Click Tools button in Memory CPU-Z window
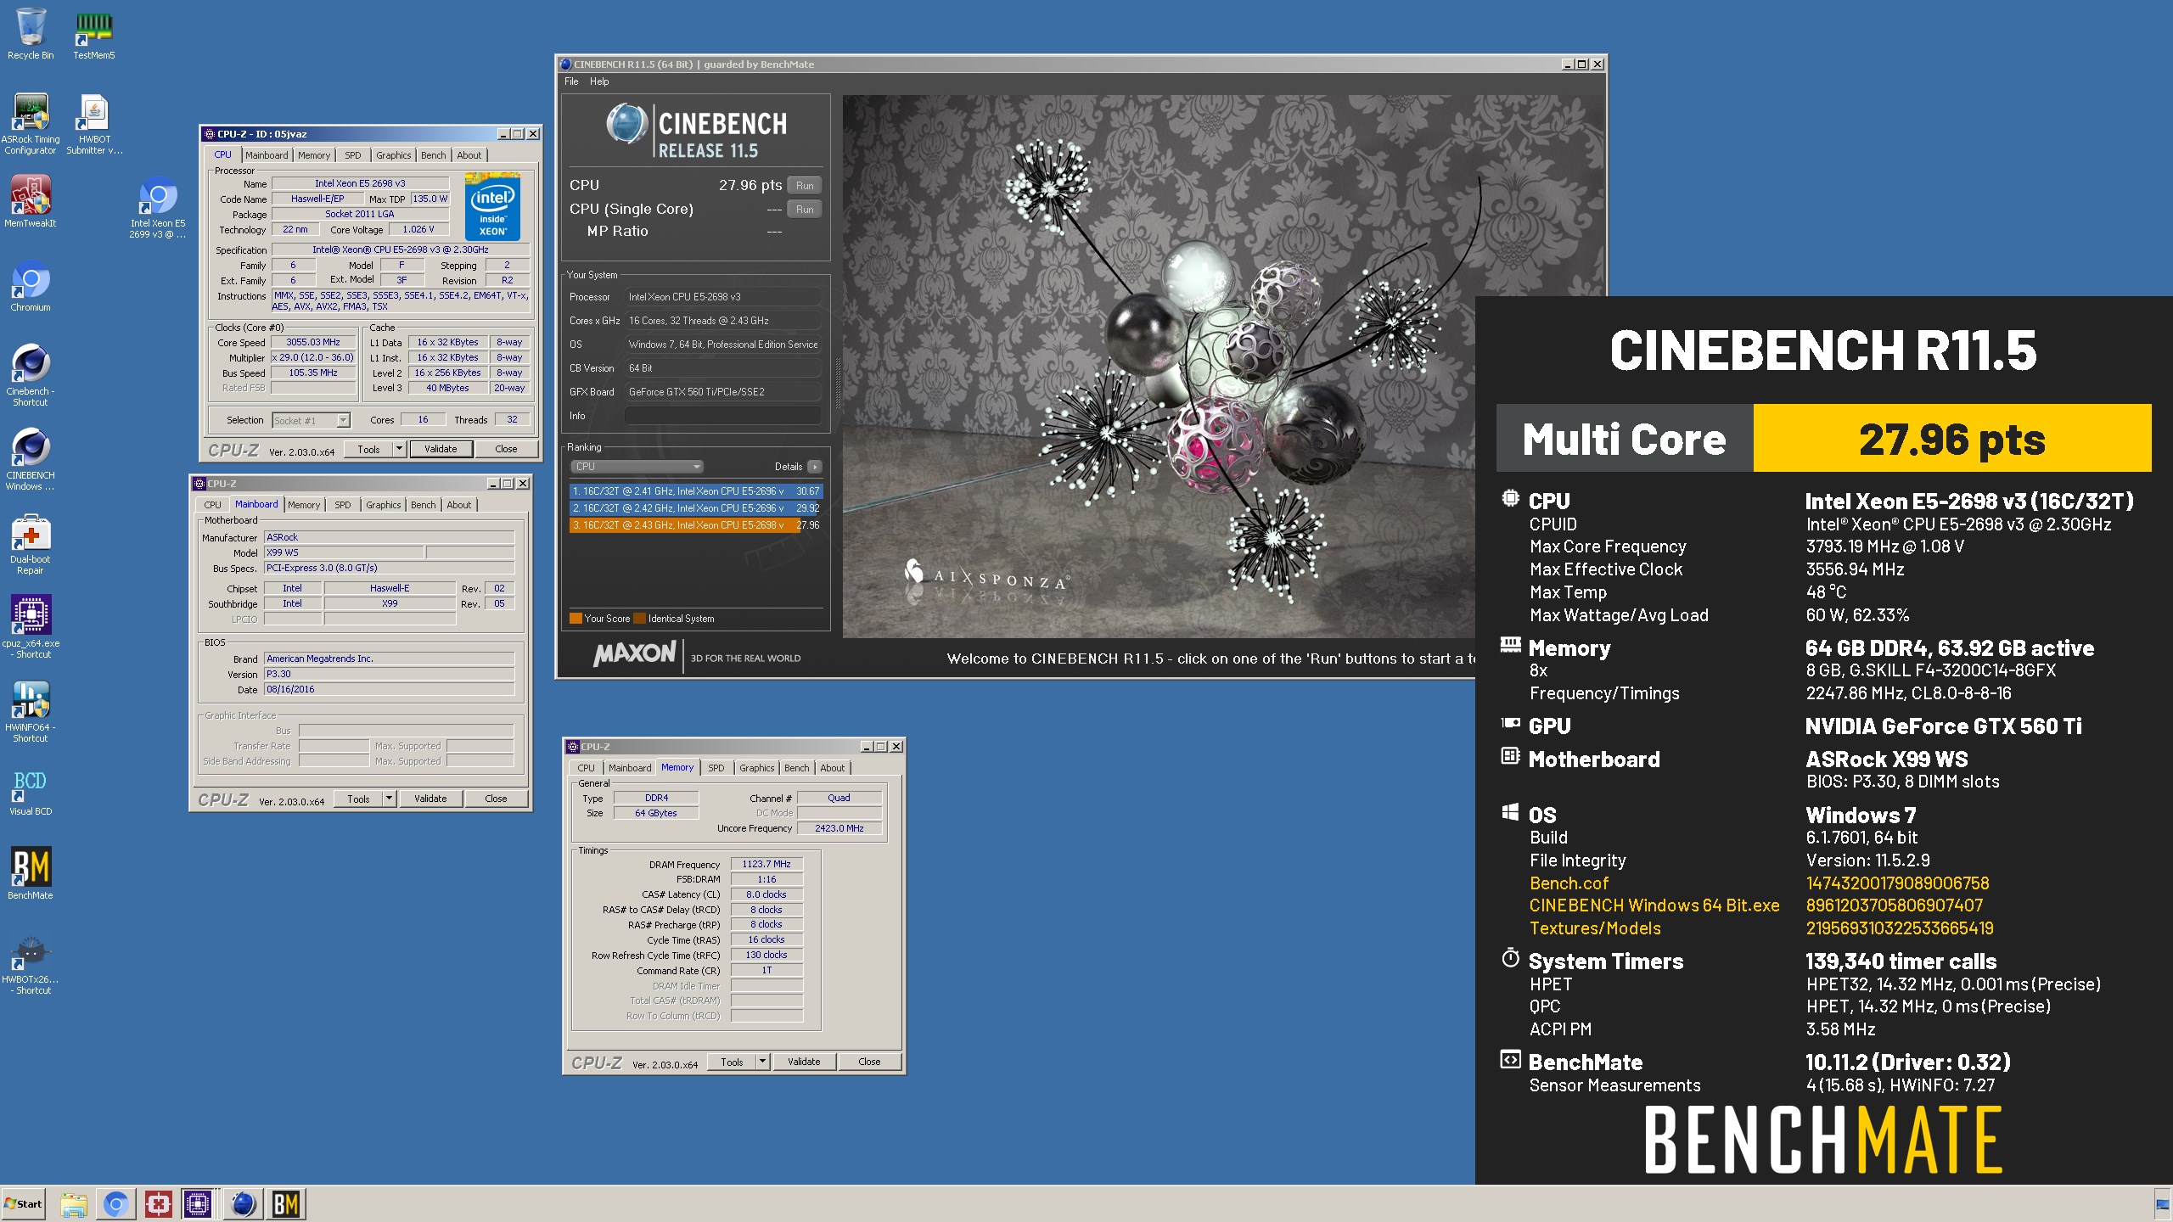The height and width of the screenshot is (1222, 2173). tap(732, 1062)
